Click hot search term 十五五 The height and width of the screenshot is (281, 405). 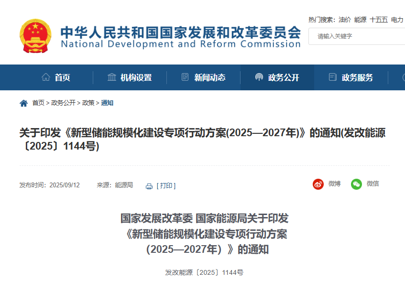(x=379, y=20)
